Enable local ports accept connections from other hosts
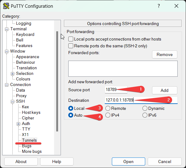 pos(71,39)
